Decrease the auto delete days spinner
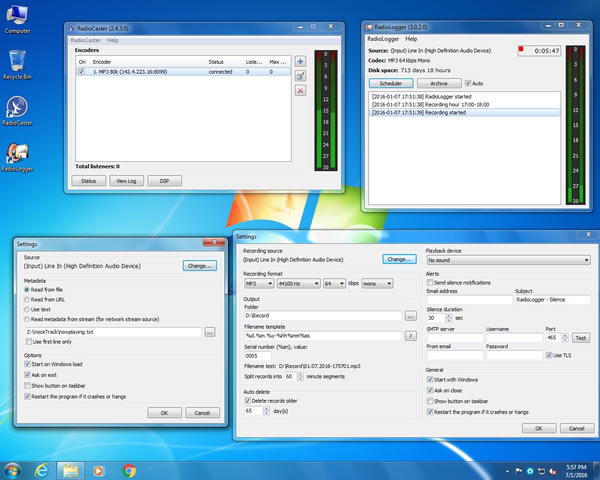The width and height of the screenshot is (600, 480). [x=267, y=413]
